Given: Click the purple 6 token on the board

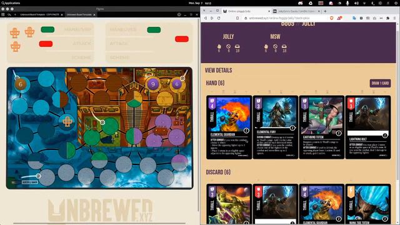Looking at the screenshot, I should (176, 84).
